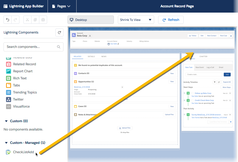Collapse the Custom - Managed (1) section
Image resolution: width=238 pixels, height=162 pixels.
pos(6,143)
